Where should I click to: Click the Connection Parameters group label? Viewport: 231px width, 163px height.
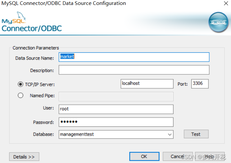pos(36,48)
